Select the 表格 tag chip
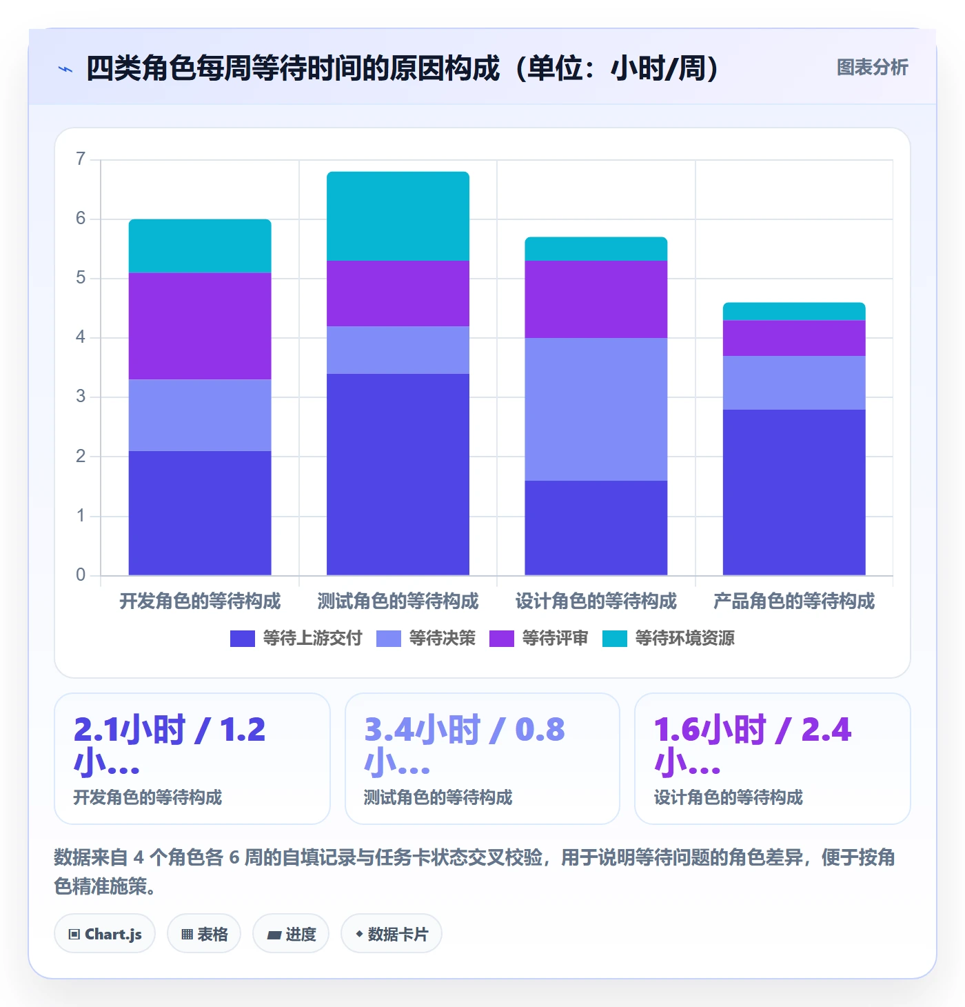This screenshot has height=1007, width=965. (x=204, y=934)
